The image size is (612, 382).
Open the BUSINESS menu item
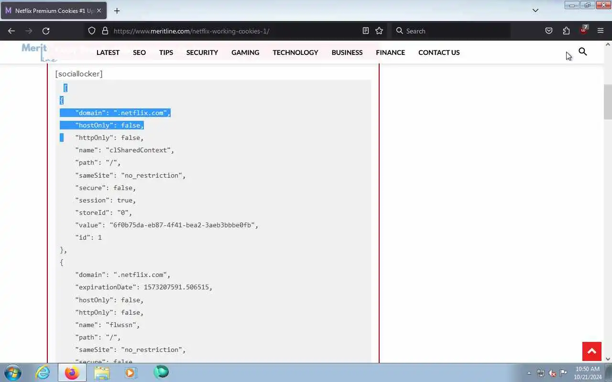(x=347, y=53)
